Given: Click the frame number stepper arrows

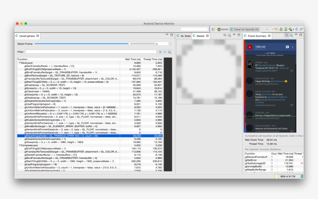Looking at the screenshot, I should [x=170, y=44].
